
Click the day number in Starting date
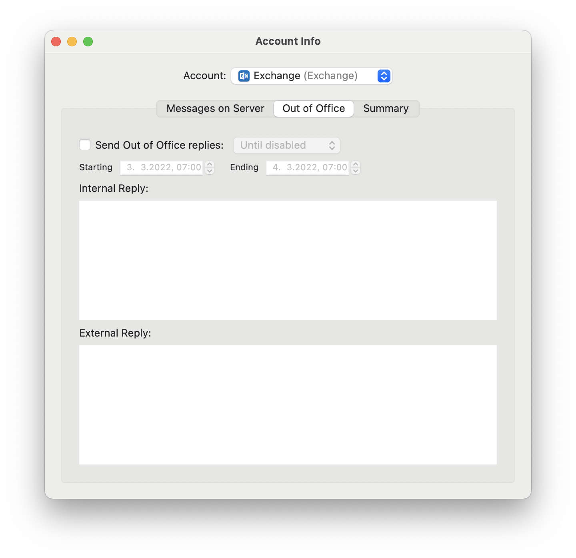pyautogui.click(x=130, y=167)
